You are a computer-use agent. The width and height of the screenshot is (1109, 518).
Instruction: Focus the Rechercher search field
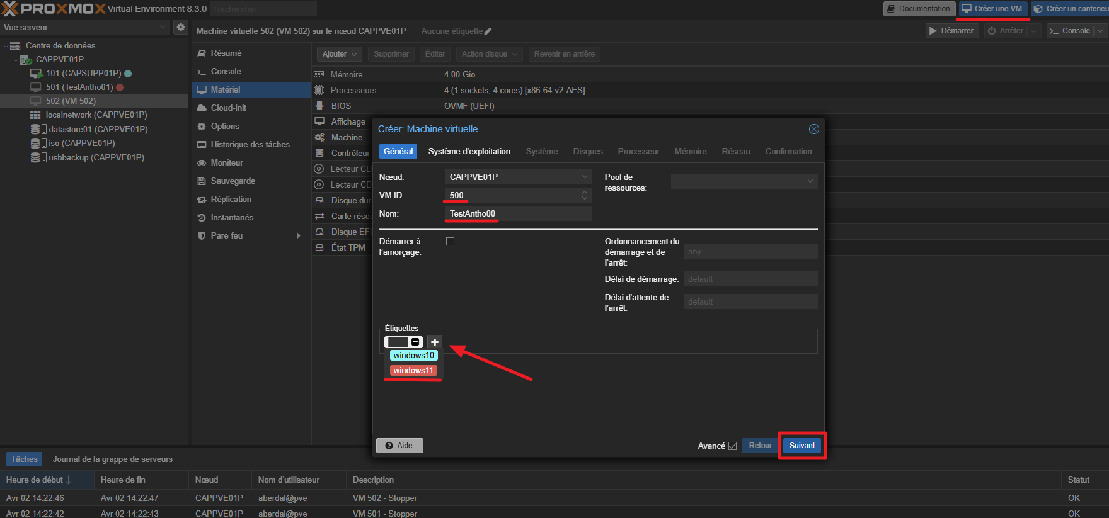point(263,9)
